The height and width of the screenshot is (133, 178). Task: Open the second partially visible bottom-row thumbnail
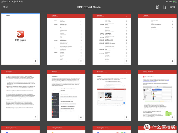(x=66, y=130)
